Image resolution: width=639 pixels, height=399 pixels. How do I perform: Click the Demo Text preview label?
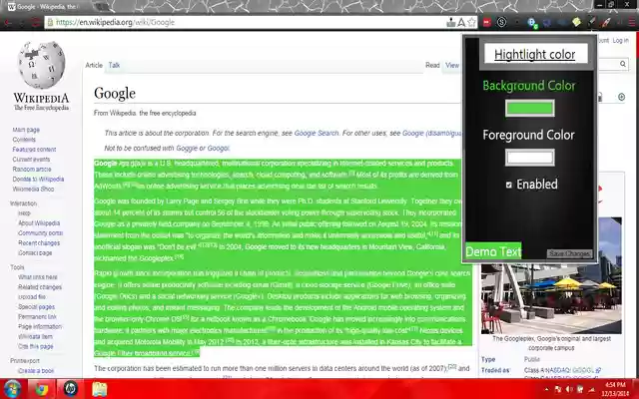(493, 251)
